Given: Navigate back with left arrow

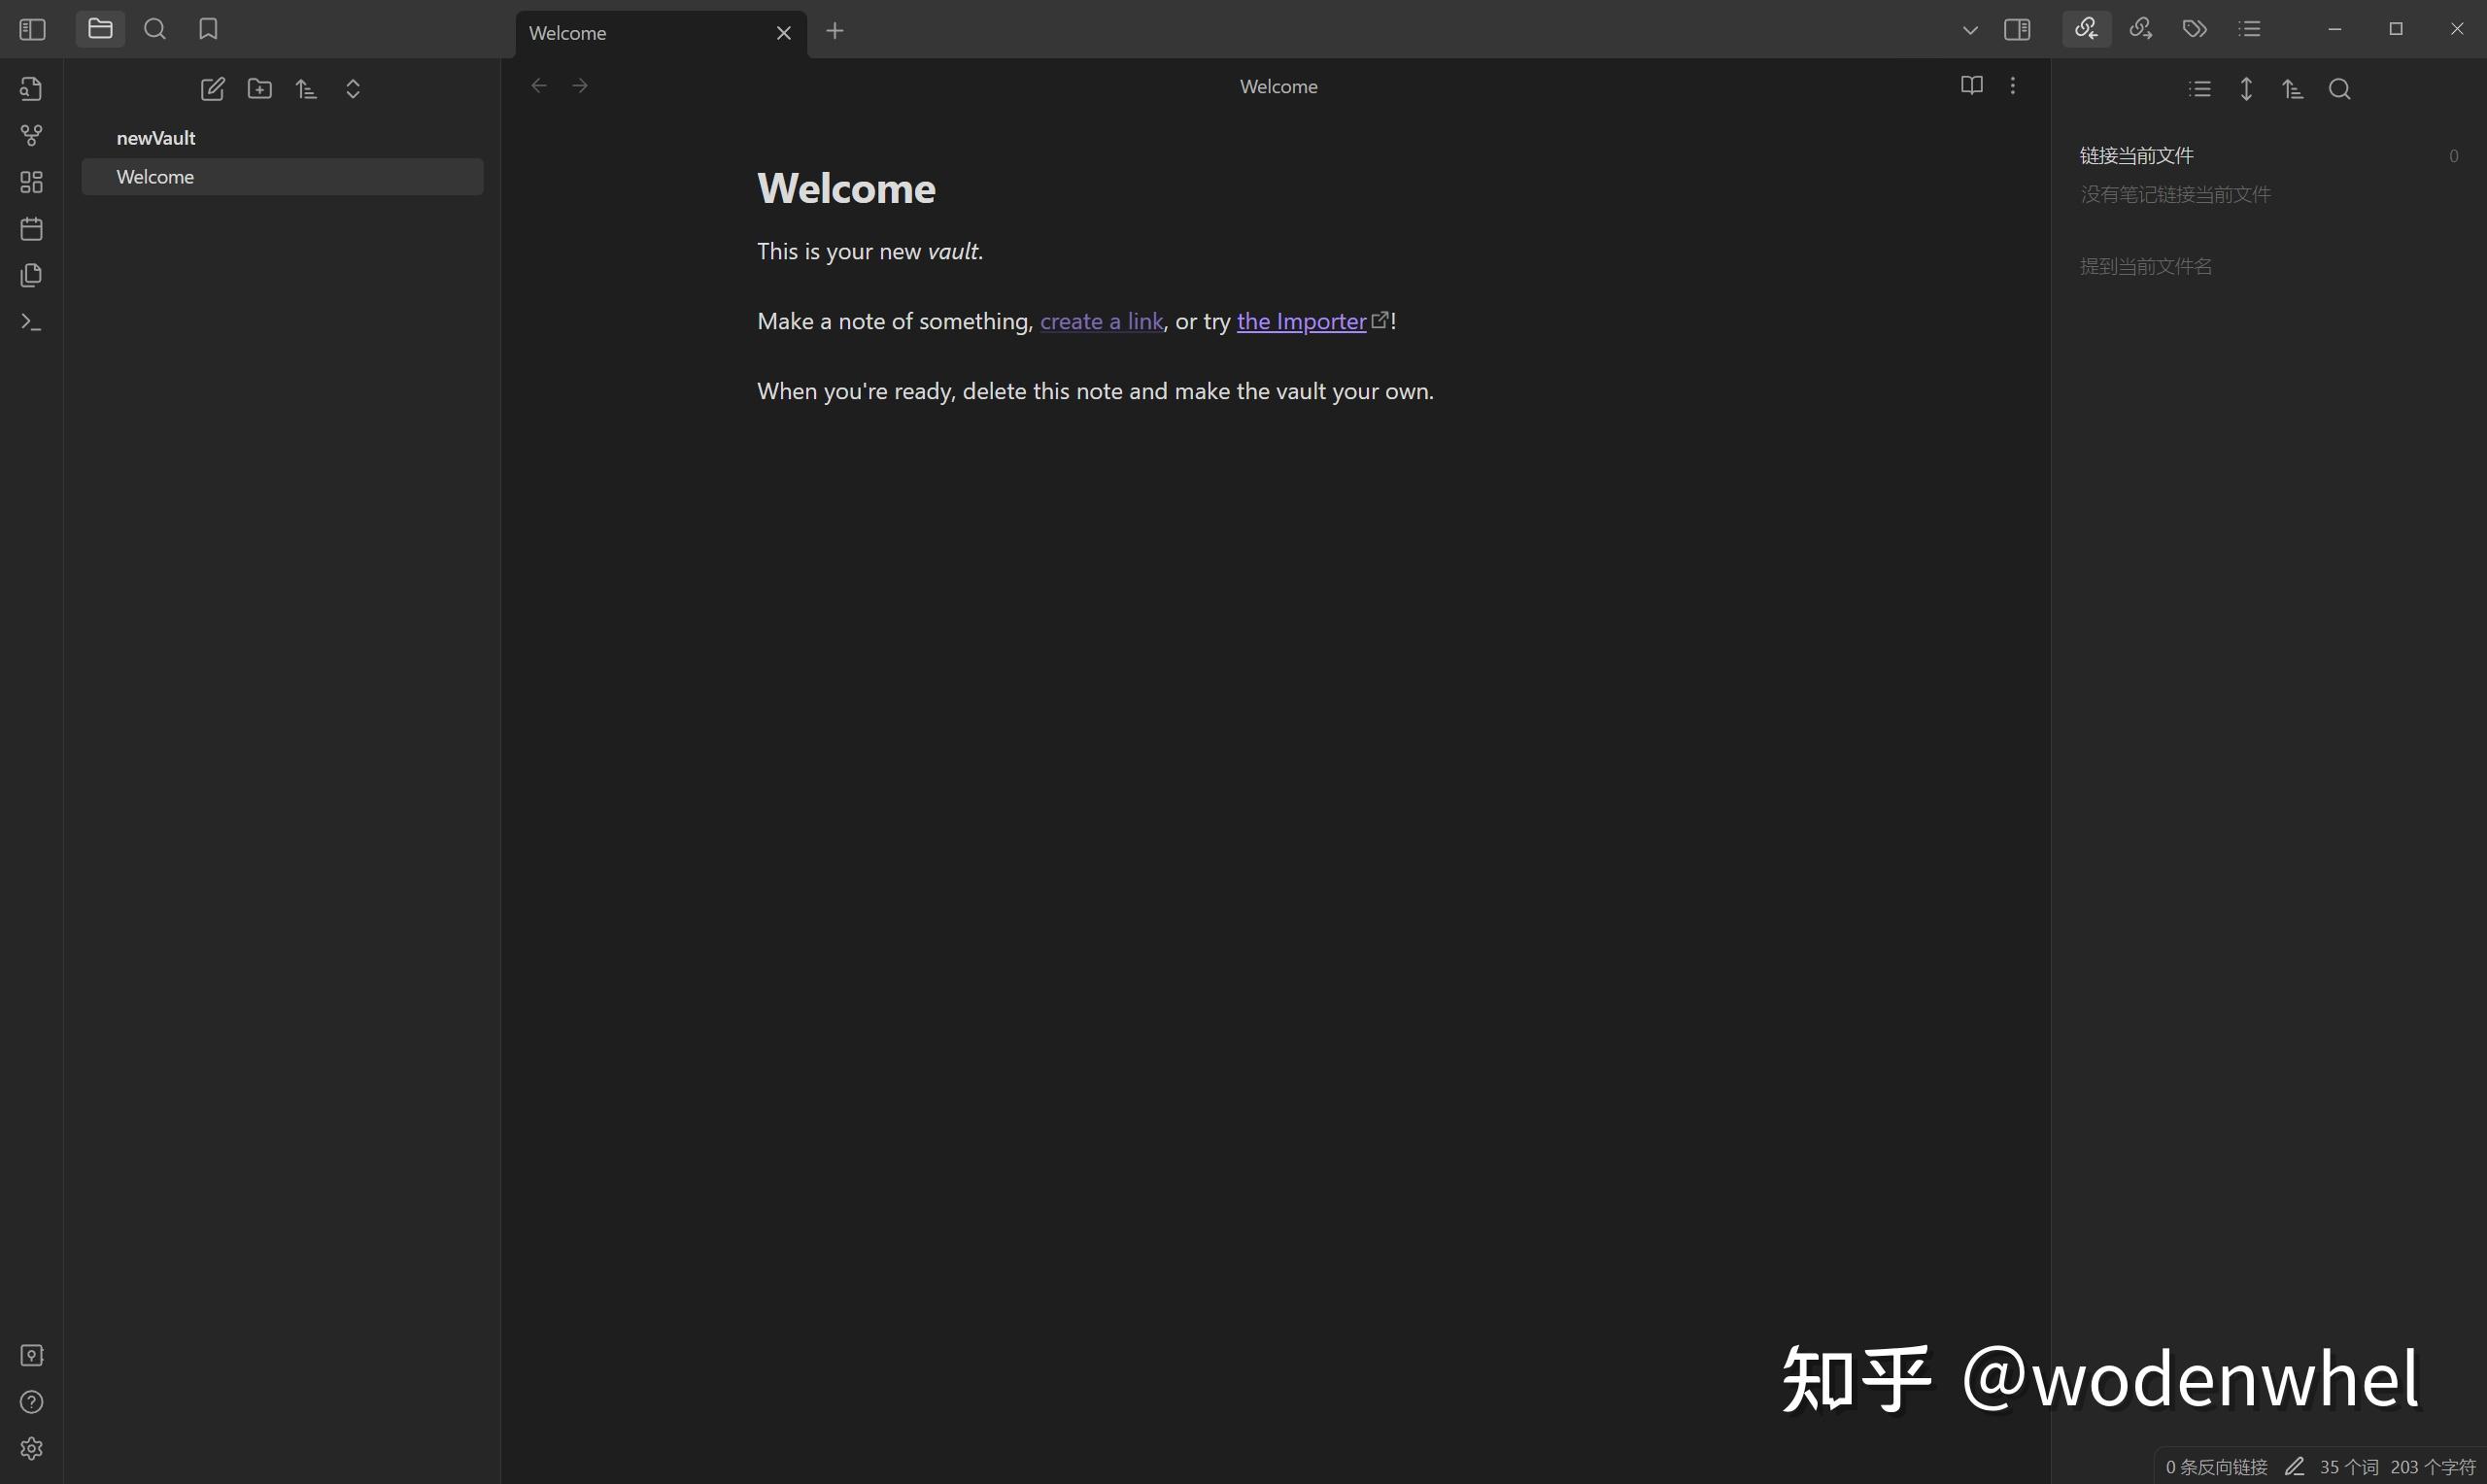Looking at the screenshot, I should [539, 86].
